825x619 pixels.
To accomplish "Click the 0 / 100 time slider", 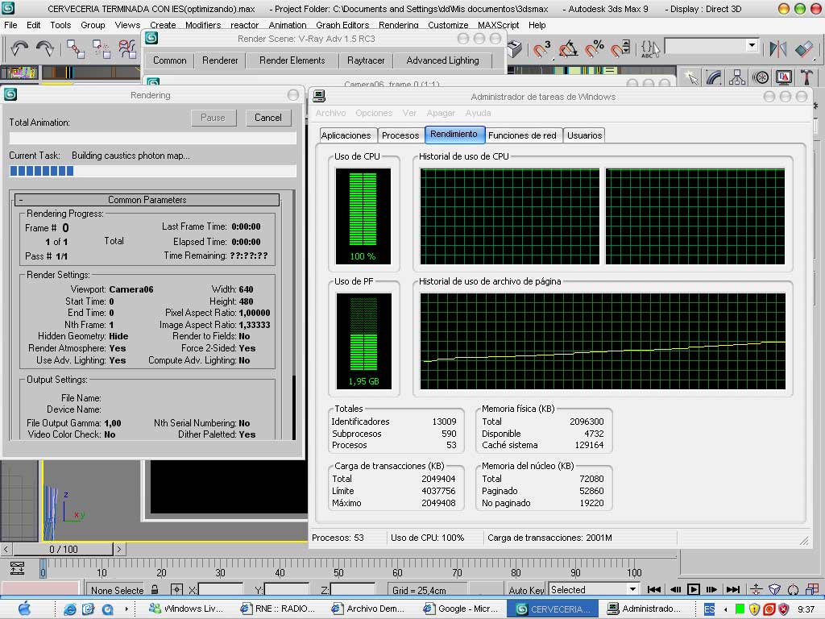I will [64, 550].
